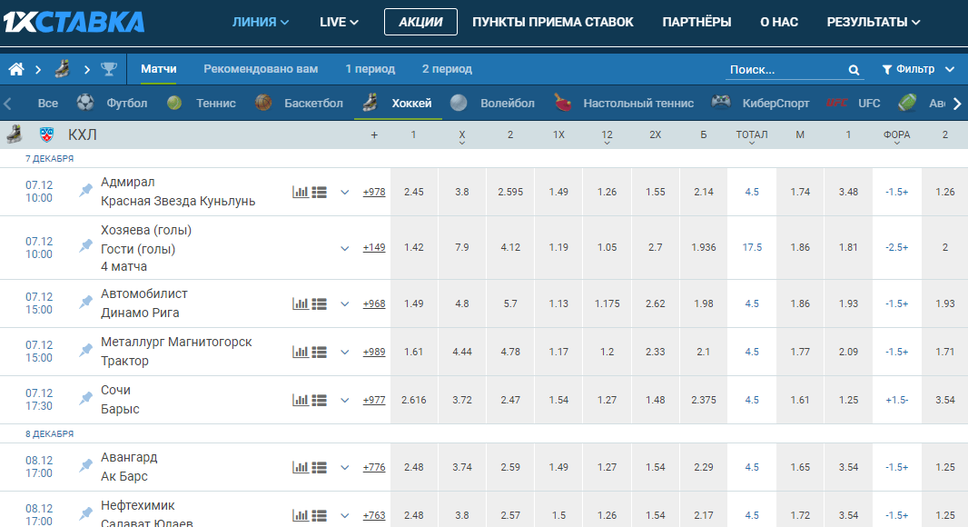
Task: Click the АКЦИИ button
Action: click(x=420, y=22)
